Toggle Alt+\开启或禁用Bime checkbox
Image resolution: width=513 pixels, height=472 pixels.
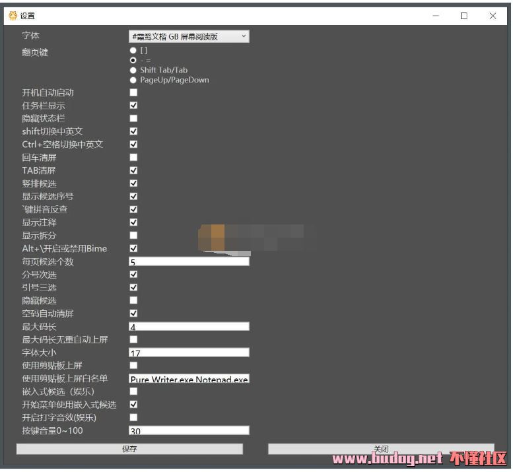coord(133,248)
